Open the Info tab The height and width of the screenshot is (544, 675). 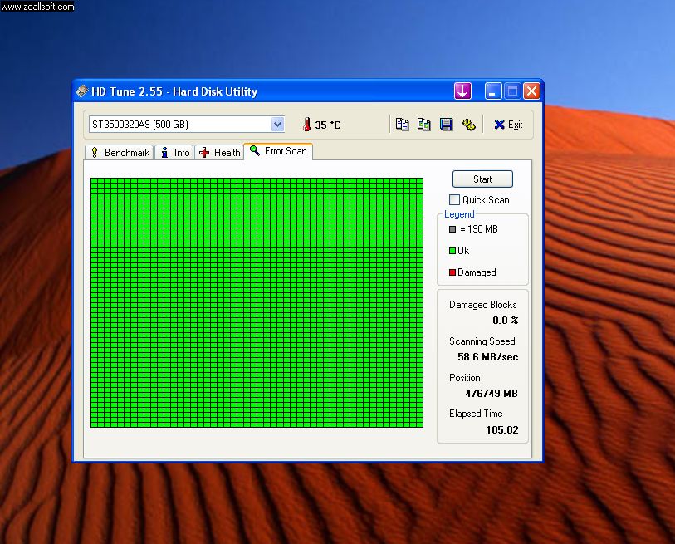coord(174,153)
